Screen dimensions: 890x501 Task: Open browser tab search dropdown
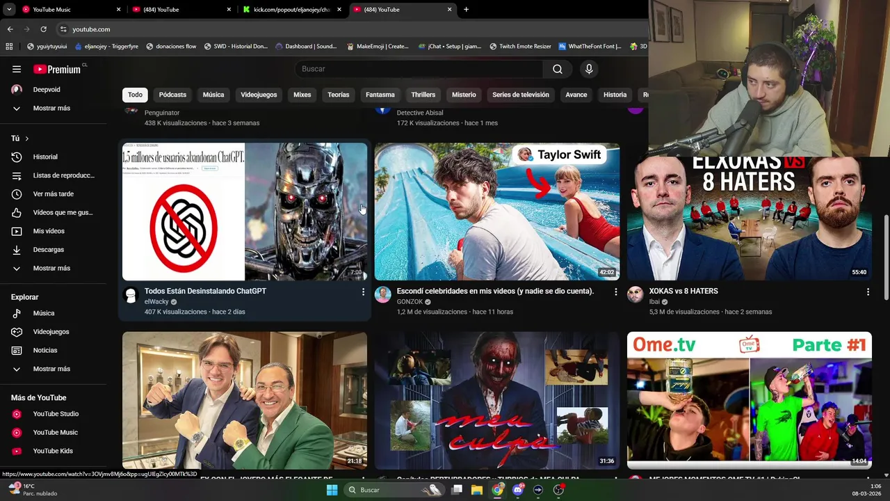click(9, 10)
